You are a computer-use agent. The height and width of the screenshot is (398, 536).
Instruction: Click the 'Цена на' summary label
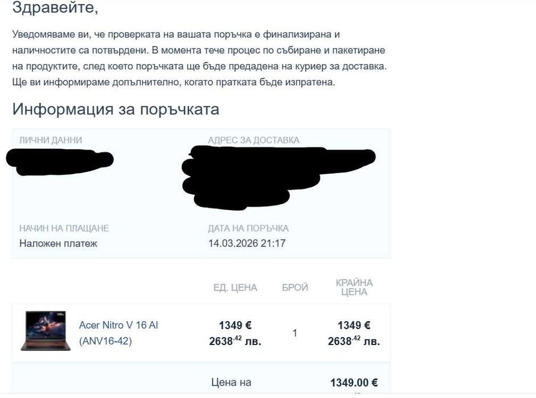coord(231,383)
